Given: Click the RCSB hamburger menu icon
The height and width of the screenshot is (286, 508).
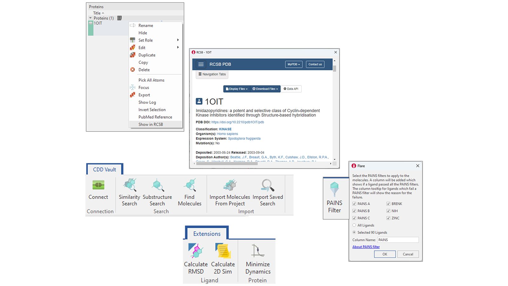Looking at the screenshot, I should 201,64.
